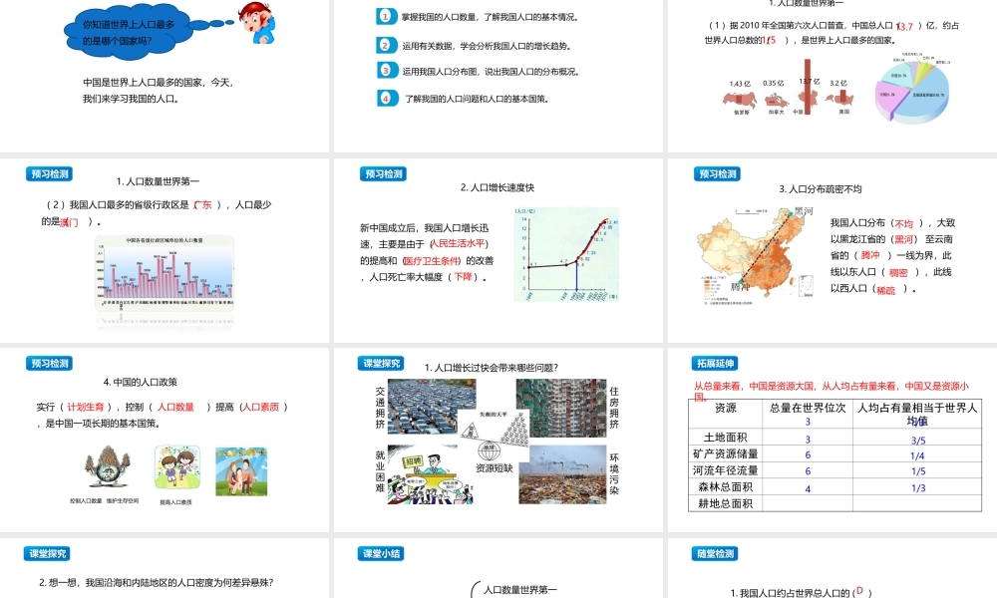This screenshot has height=598, width=997.
Task: Click 预习检测 badge on 人口数量世界第一 slide
Action: tap(49, 173)
